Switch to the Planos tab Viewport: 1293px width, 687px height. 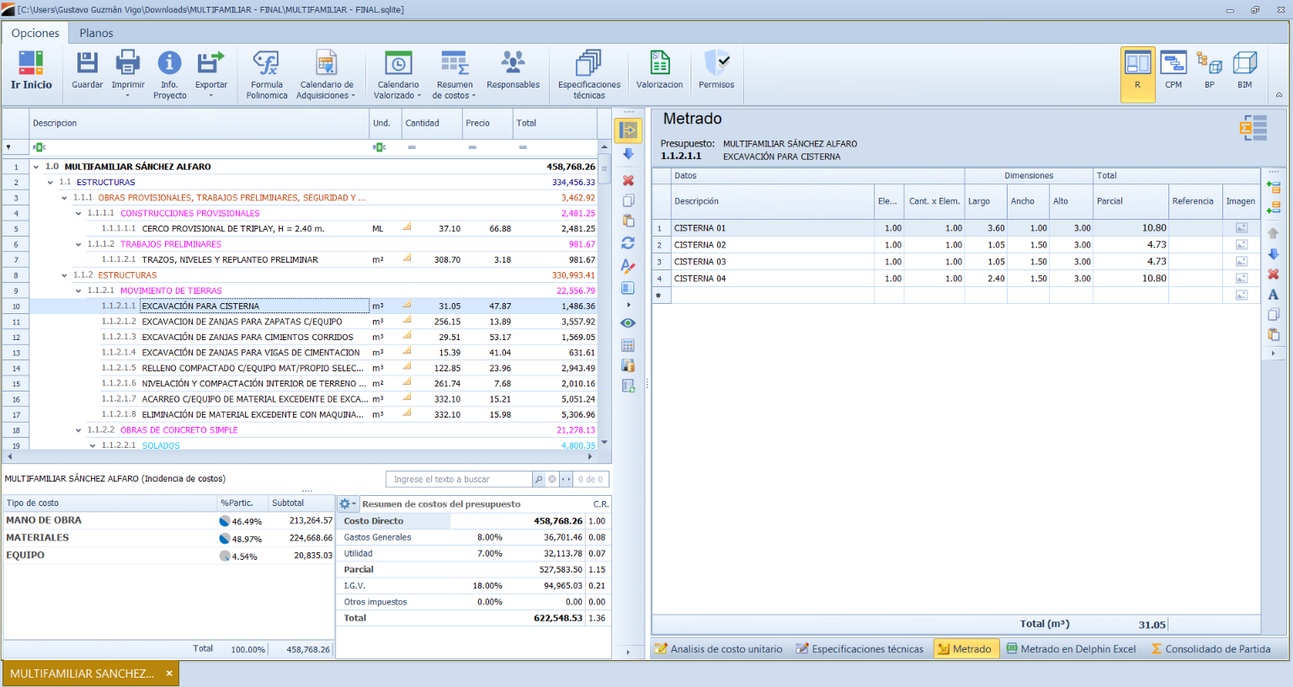point(96,33)
